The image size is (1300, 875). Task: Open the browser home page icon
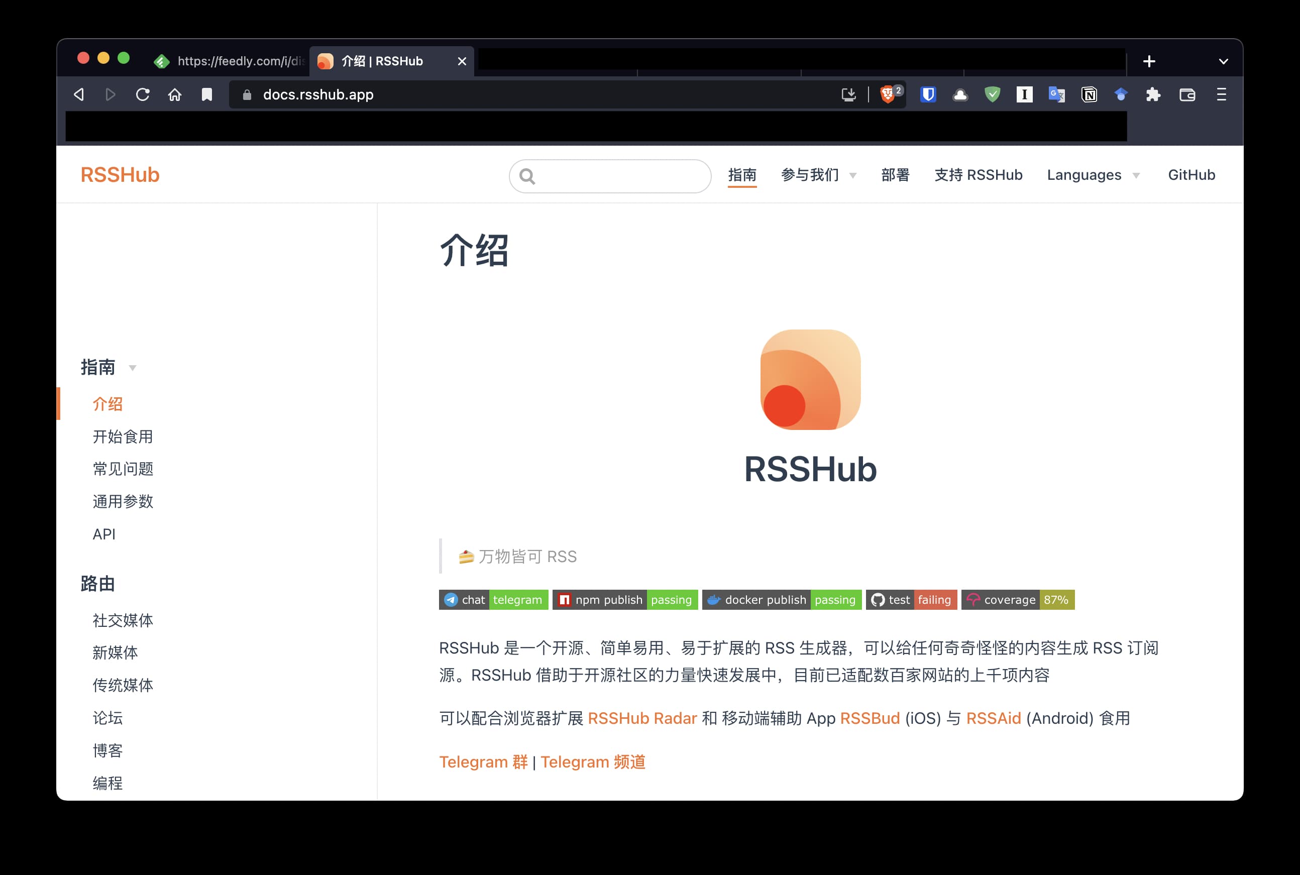pos(175,94)
